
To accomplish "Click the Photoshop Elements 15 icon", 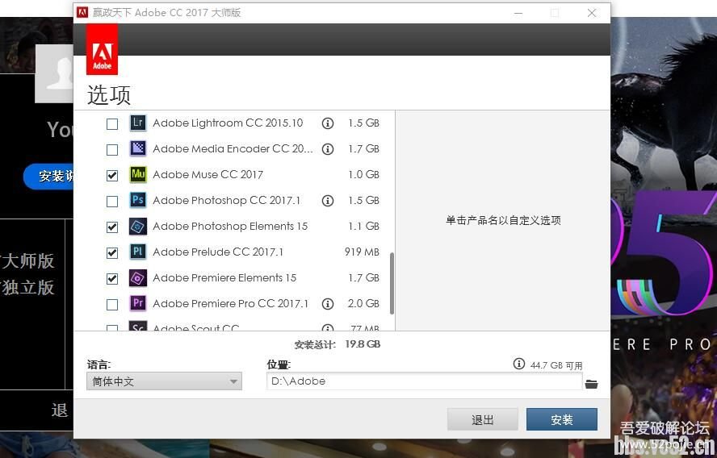I will click(x=137, y=226).
